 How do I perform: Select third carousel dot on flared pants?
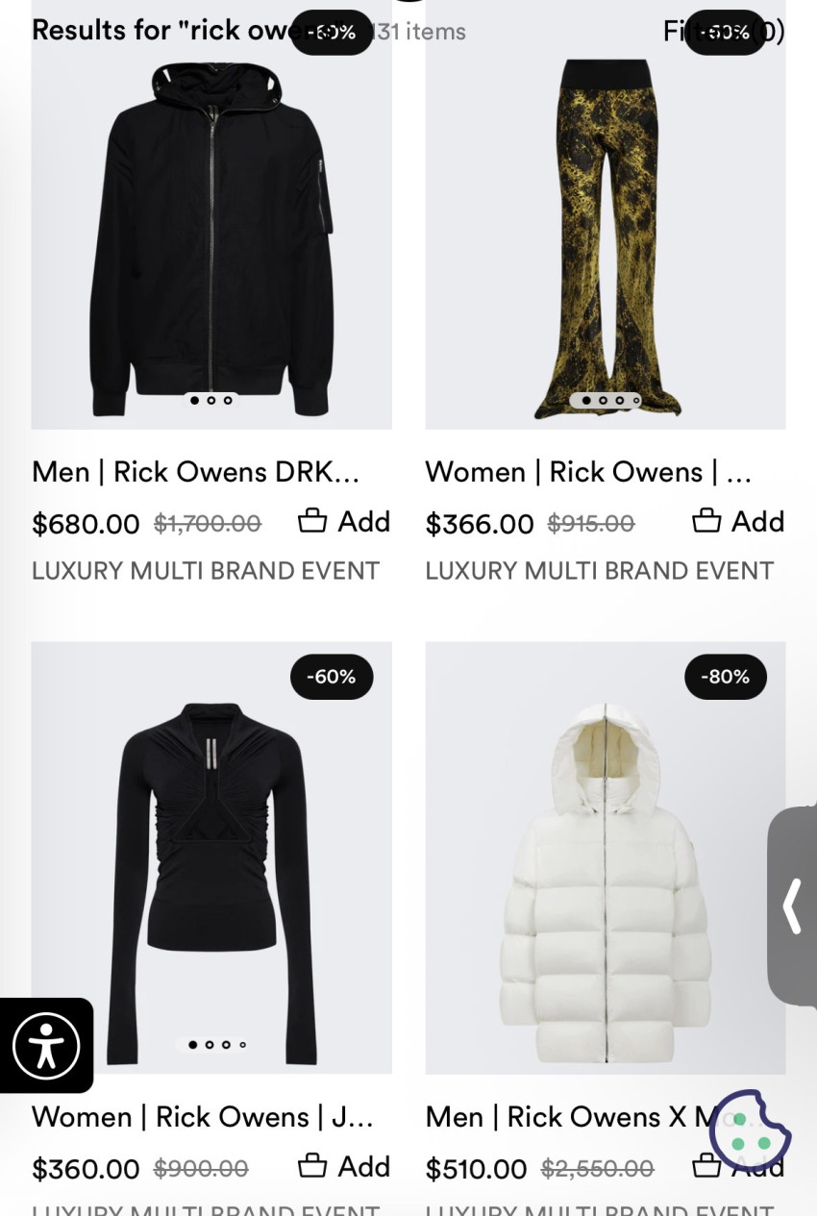pos(620,400)
